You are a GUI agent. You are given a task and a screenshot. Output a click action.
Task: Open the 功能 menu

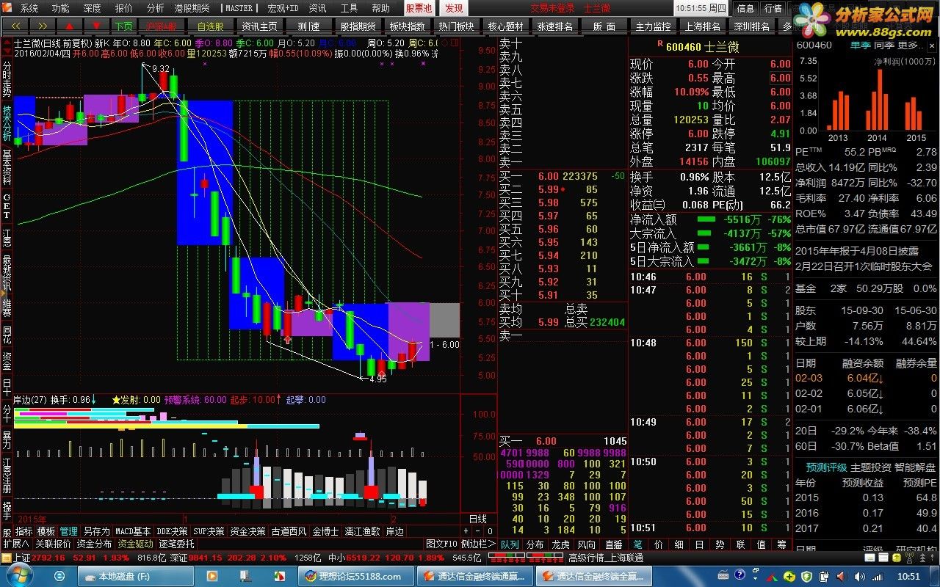tap(61, 8)
